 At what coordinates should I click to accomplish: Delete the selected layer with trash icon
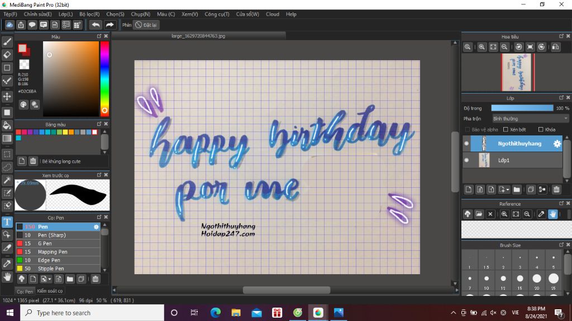[556, 189]
